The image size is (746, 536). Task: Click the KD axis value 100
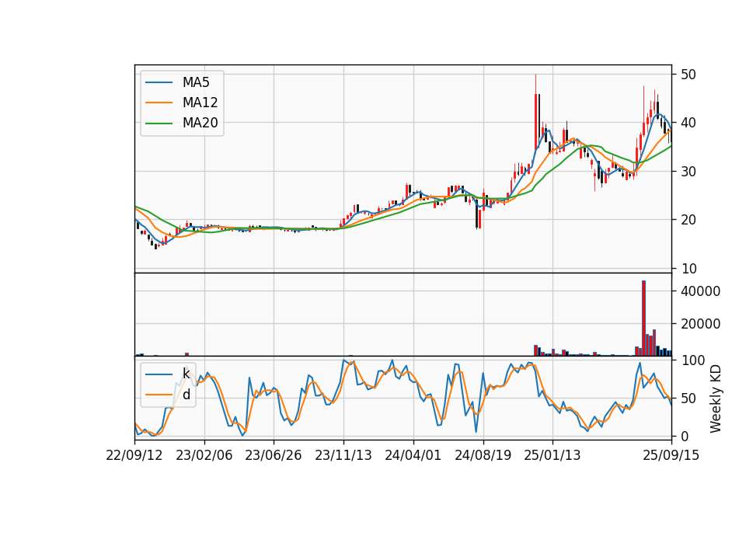click(693, 360)
